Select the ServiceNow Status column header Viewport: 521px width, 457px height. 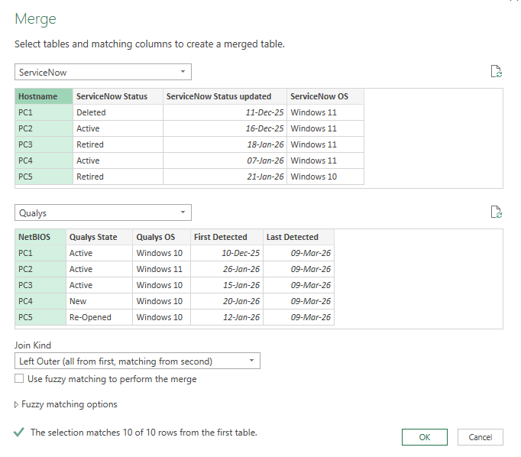(x=118, y=96)
